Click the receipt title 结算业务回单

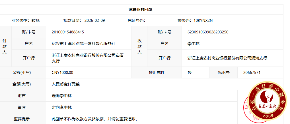click(140, 10)
